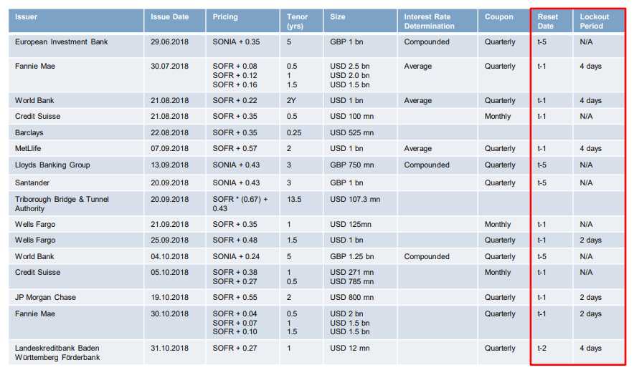Click the size USD 12 mn
The height and width of the screenshot is (370, 634).
point(350,349)
